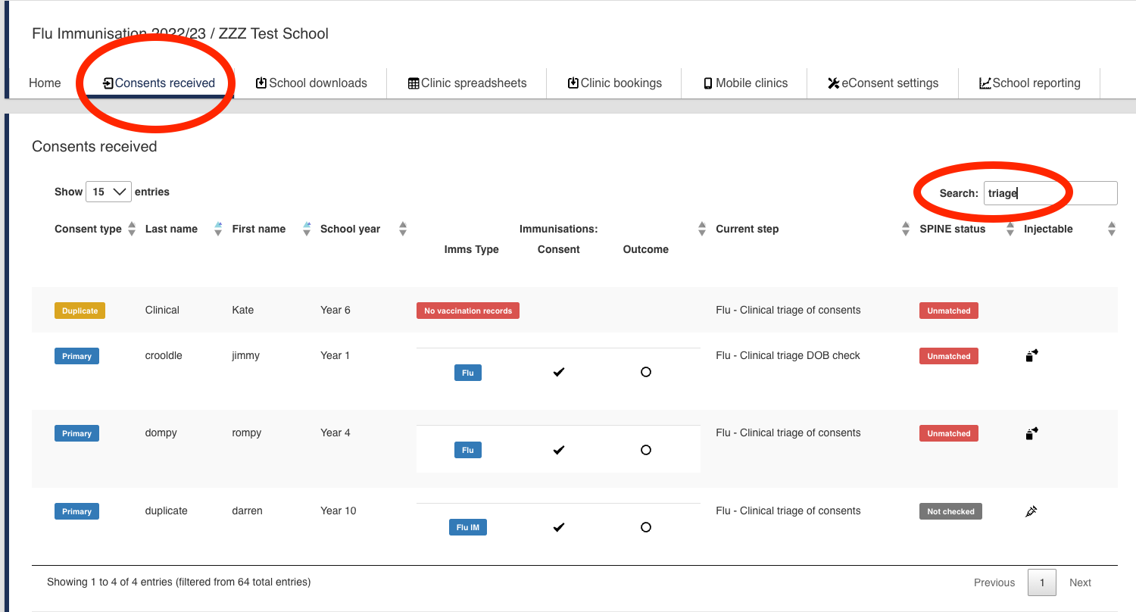Click the Duplicate badge for Kate Clinical
The image size is (1136, 612).
(80, 311)
